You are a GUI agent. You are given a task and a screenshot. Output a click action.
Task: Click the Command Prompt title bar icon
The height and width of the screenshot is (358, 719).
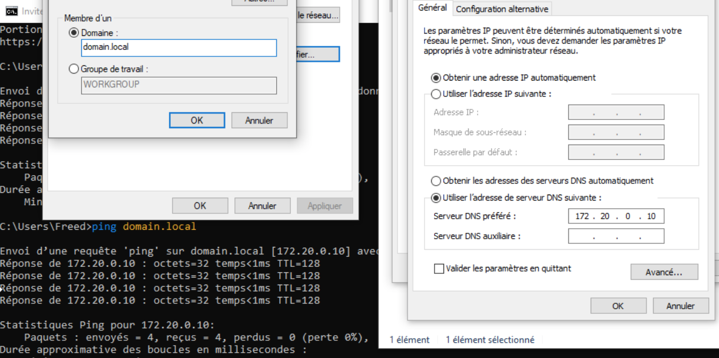point(11,11)
